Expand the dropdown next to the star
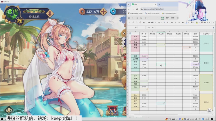This screenshot has width=216, height=121. coord(148,18)
